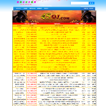Open the second item in the blue navigation bar

[25, 9]
